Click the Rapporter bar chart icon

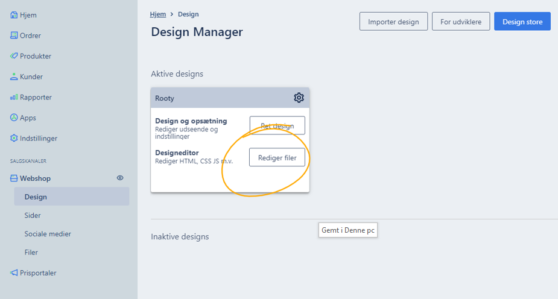point(14,97)
